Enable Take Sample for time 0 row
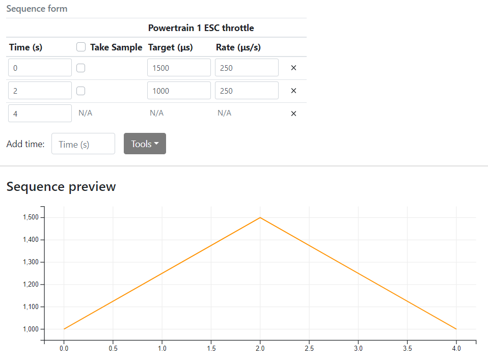 pos(80,68)
